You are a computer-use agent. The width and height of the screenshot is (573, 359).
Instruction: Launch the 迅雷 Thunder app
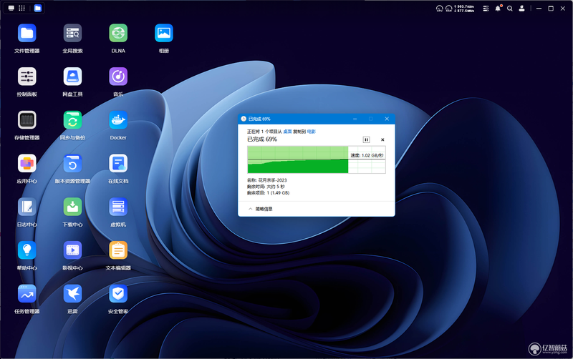(x=73, y=294)
